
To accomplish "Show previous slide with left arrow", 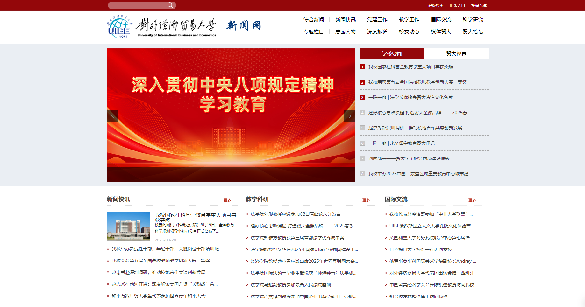I will [112, 116].
